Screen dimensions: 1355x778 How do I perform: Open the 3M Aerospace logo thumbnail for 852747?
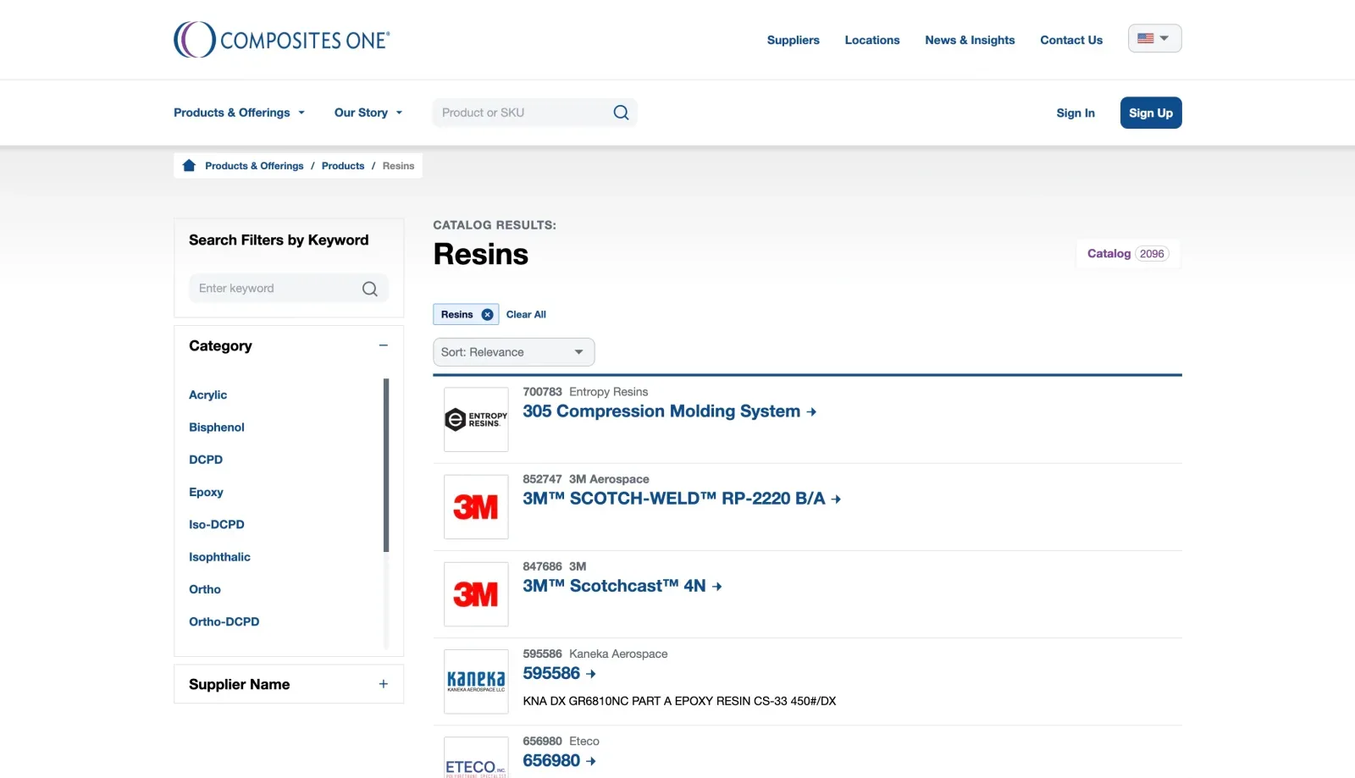[x=476, y=506]
